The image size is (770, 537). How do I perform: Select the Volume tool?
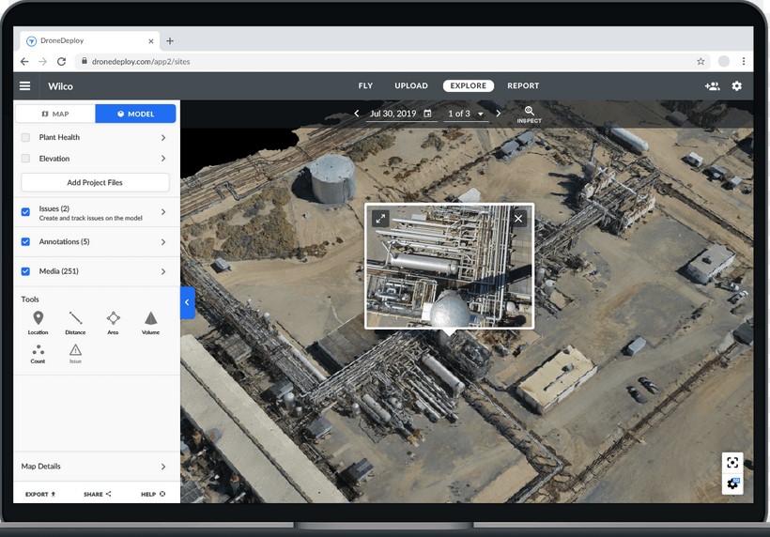[x=151, y=323]
